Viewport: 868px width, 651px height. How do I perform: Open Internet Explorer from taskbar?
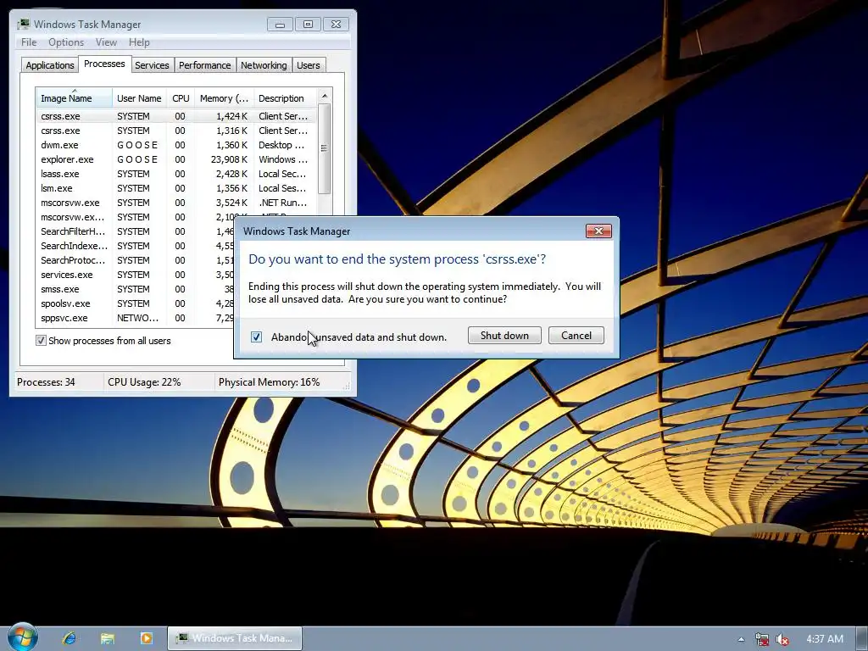coord(70,638)
